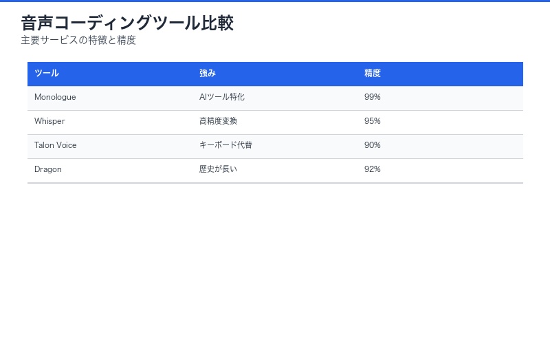Click the 95% accuracy value

(373, 122)
